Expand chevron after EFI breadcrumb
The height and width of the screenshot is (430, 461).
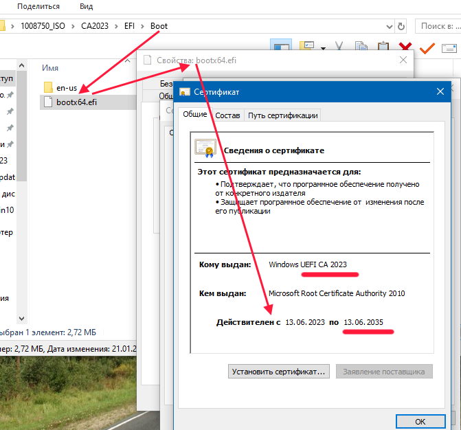143,27
